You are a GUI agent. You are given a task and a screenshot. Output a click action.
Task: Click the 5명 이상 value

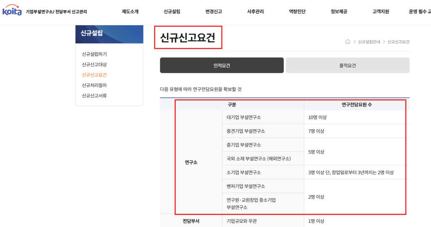tap(316, 151)
